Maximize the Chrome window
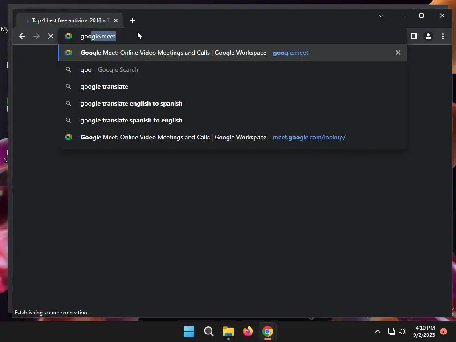This screenshot has width=456, height=342. [x=421, y=16]
